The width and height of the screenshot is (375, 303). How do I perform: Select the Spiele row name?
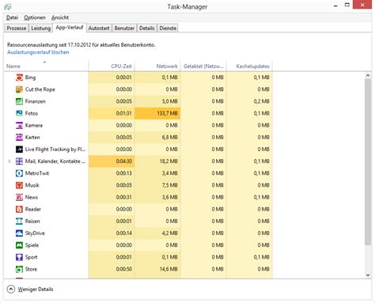point(32,245)
